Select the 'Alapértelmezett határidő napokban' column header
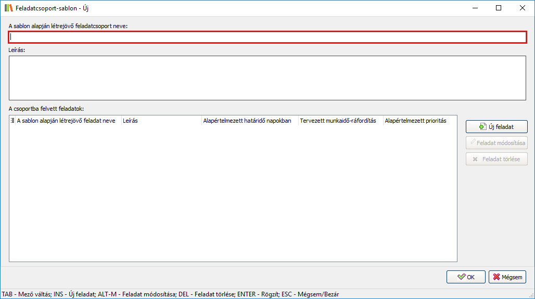Image resolution: width=535 pixels, height=299 pixels. 247,121
